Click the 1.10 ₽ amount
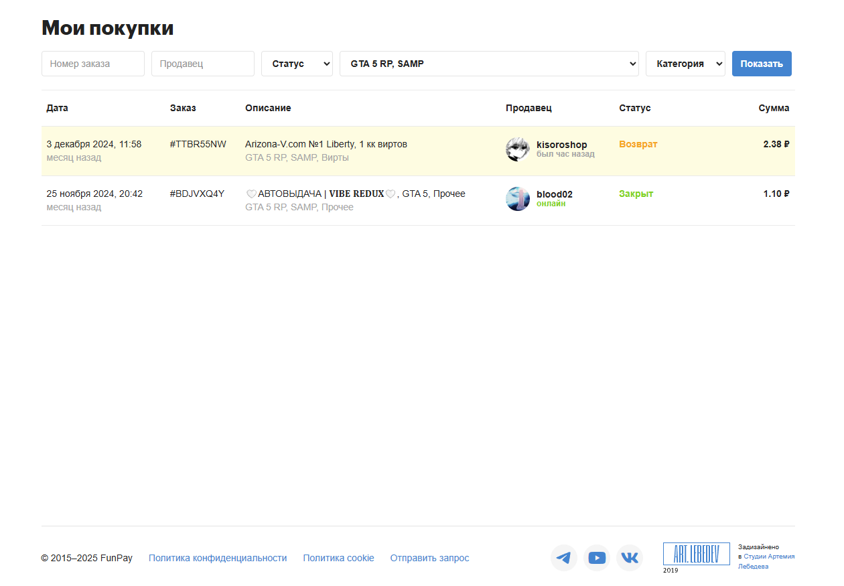 (x=776, y=194)
